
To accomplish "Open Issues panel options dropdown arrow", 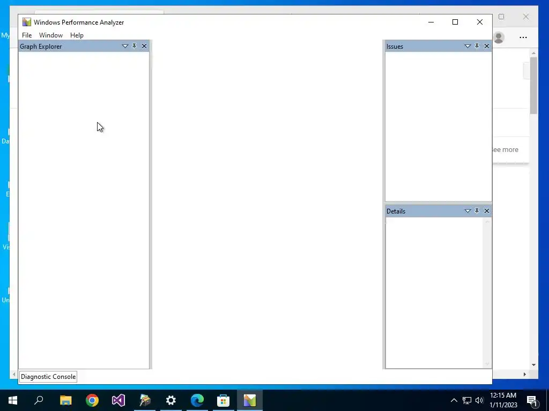I will pyautogui.click(x=468, y=46).
